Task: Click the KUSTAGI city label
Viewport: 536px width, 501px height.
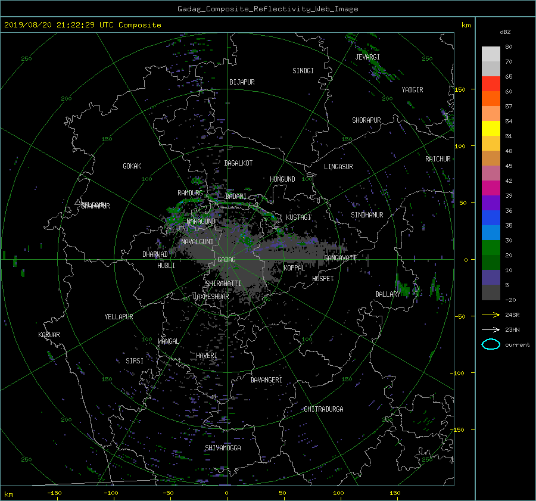Action: point(298,217)
